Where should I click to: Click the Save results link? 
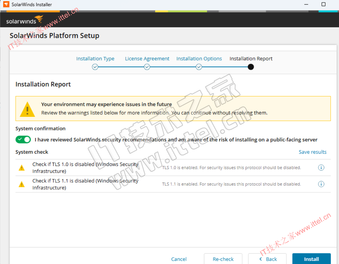tap(313, 152)
